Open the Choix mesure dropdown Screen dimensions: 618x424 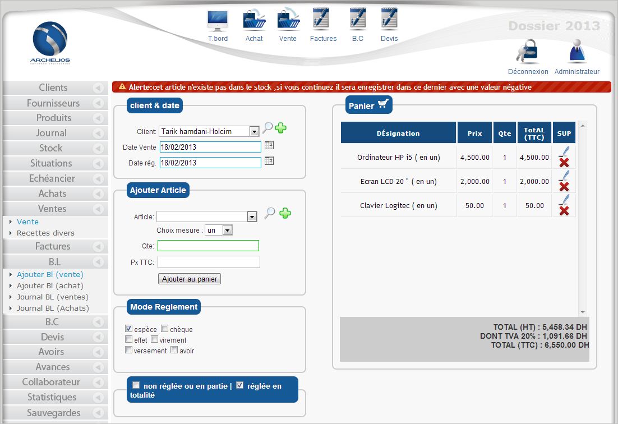227,231
